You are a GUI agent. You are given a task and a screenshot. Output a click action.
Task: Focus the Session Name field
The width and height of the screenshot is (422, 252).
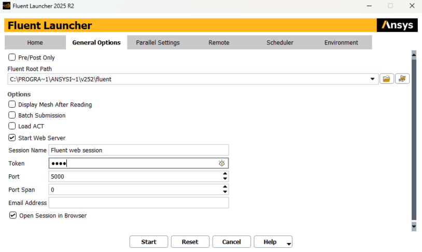coord(138,150)
